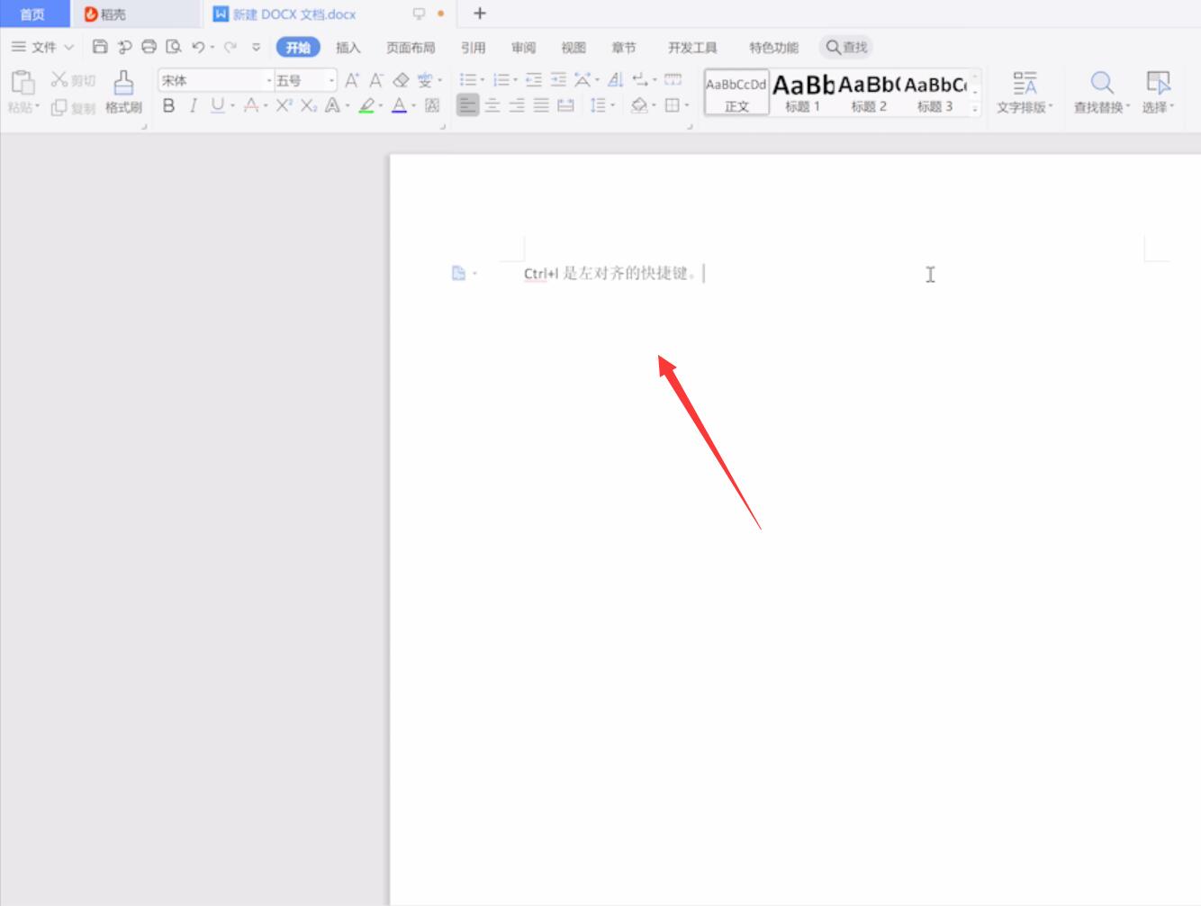Click the Search (查找) button
The width and height of the screenshot is (1201, 906).
(x=846, y=48)
